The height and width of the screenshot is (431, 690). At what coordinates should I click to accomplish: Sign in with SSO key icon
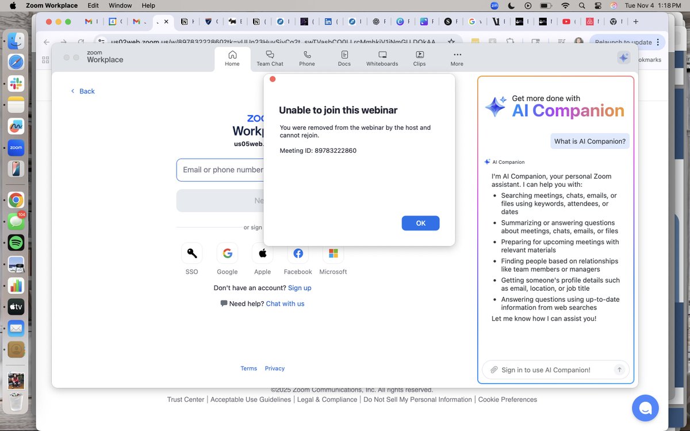pos(192,253)
